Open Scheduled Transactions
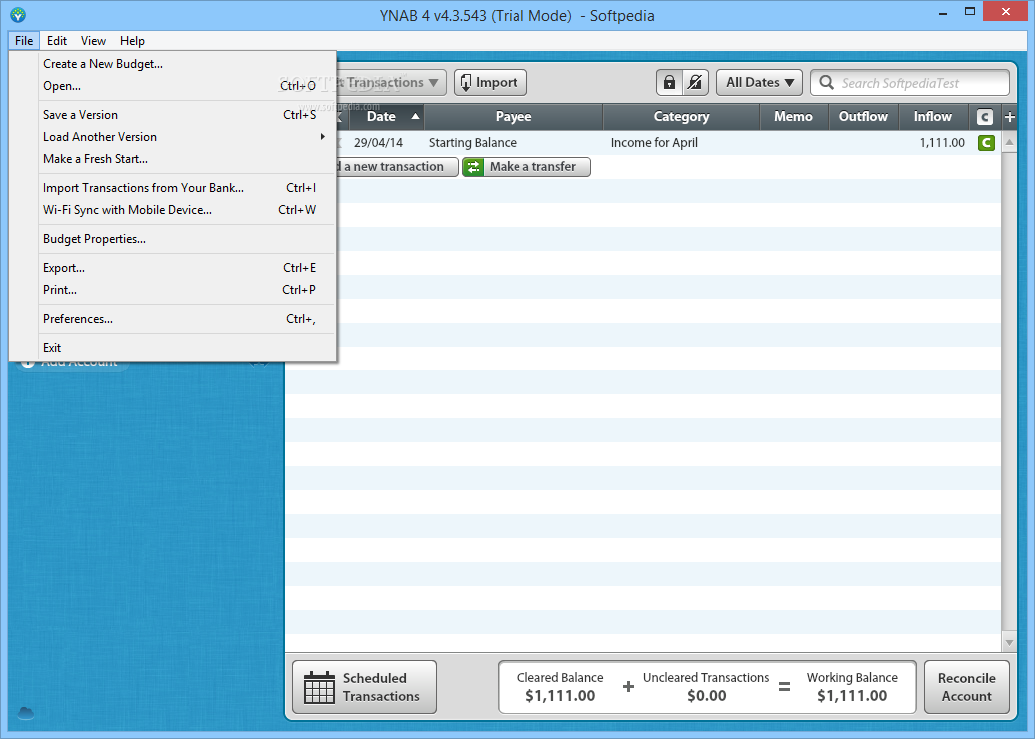Screen dimensions: 1035x739 [x=364, y=687]
